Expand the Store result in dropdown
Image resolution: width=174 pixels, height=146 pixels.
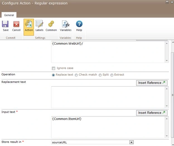131,142
